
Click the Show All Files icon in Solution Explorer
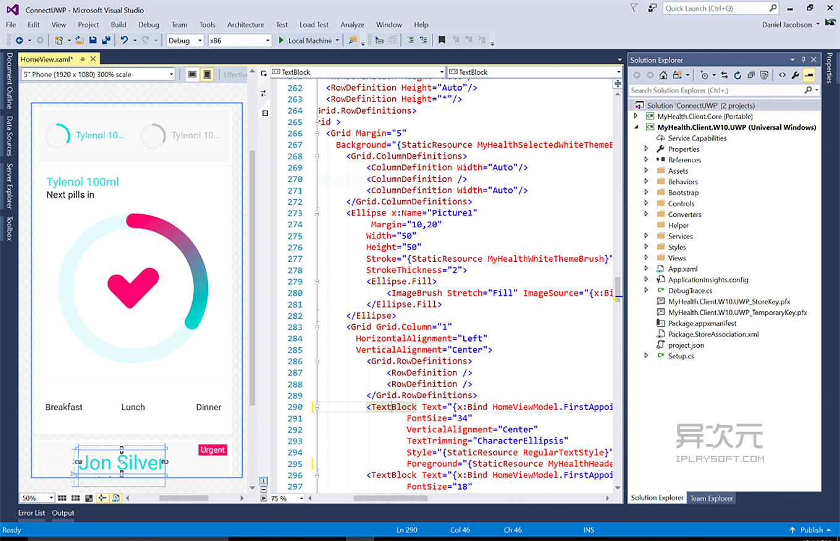pyautogui.click(x=765, y=75)
